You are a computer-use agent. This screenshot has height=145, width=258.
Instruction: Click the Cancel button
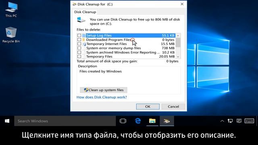pos(173,106)
